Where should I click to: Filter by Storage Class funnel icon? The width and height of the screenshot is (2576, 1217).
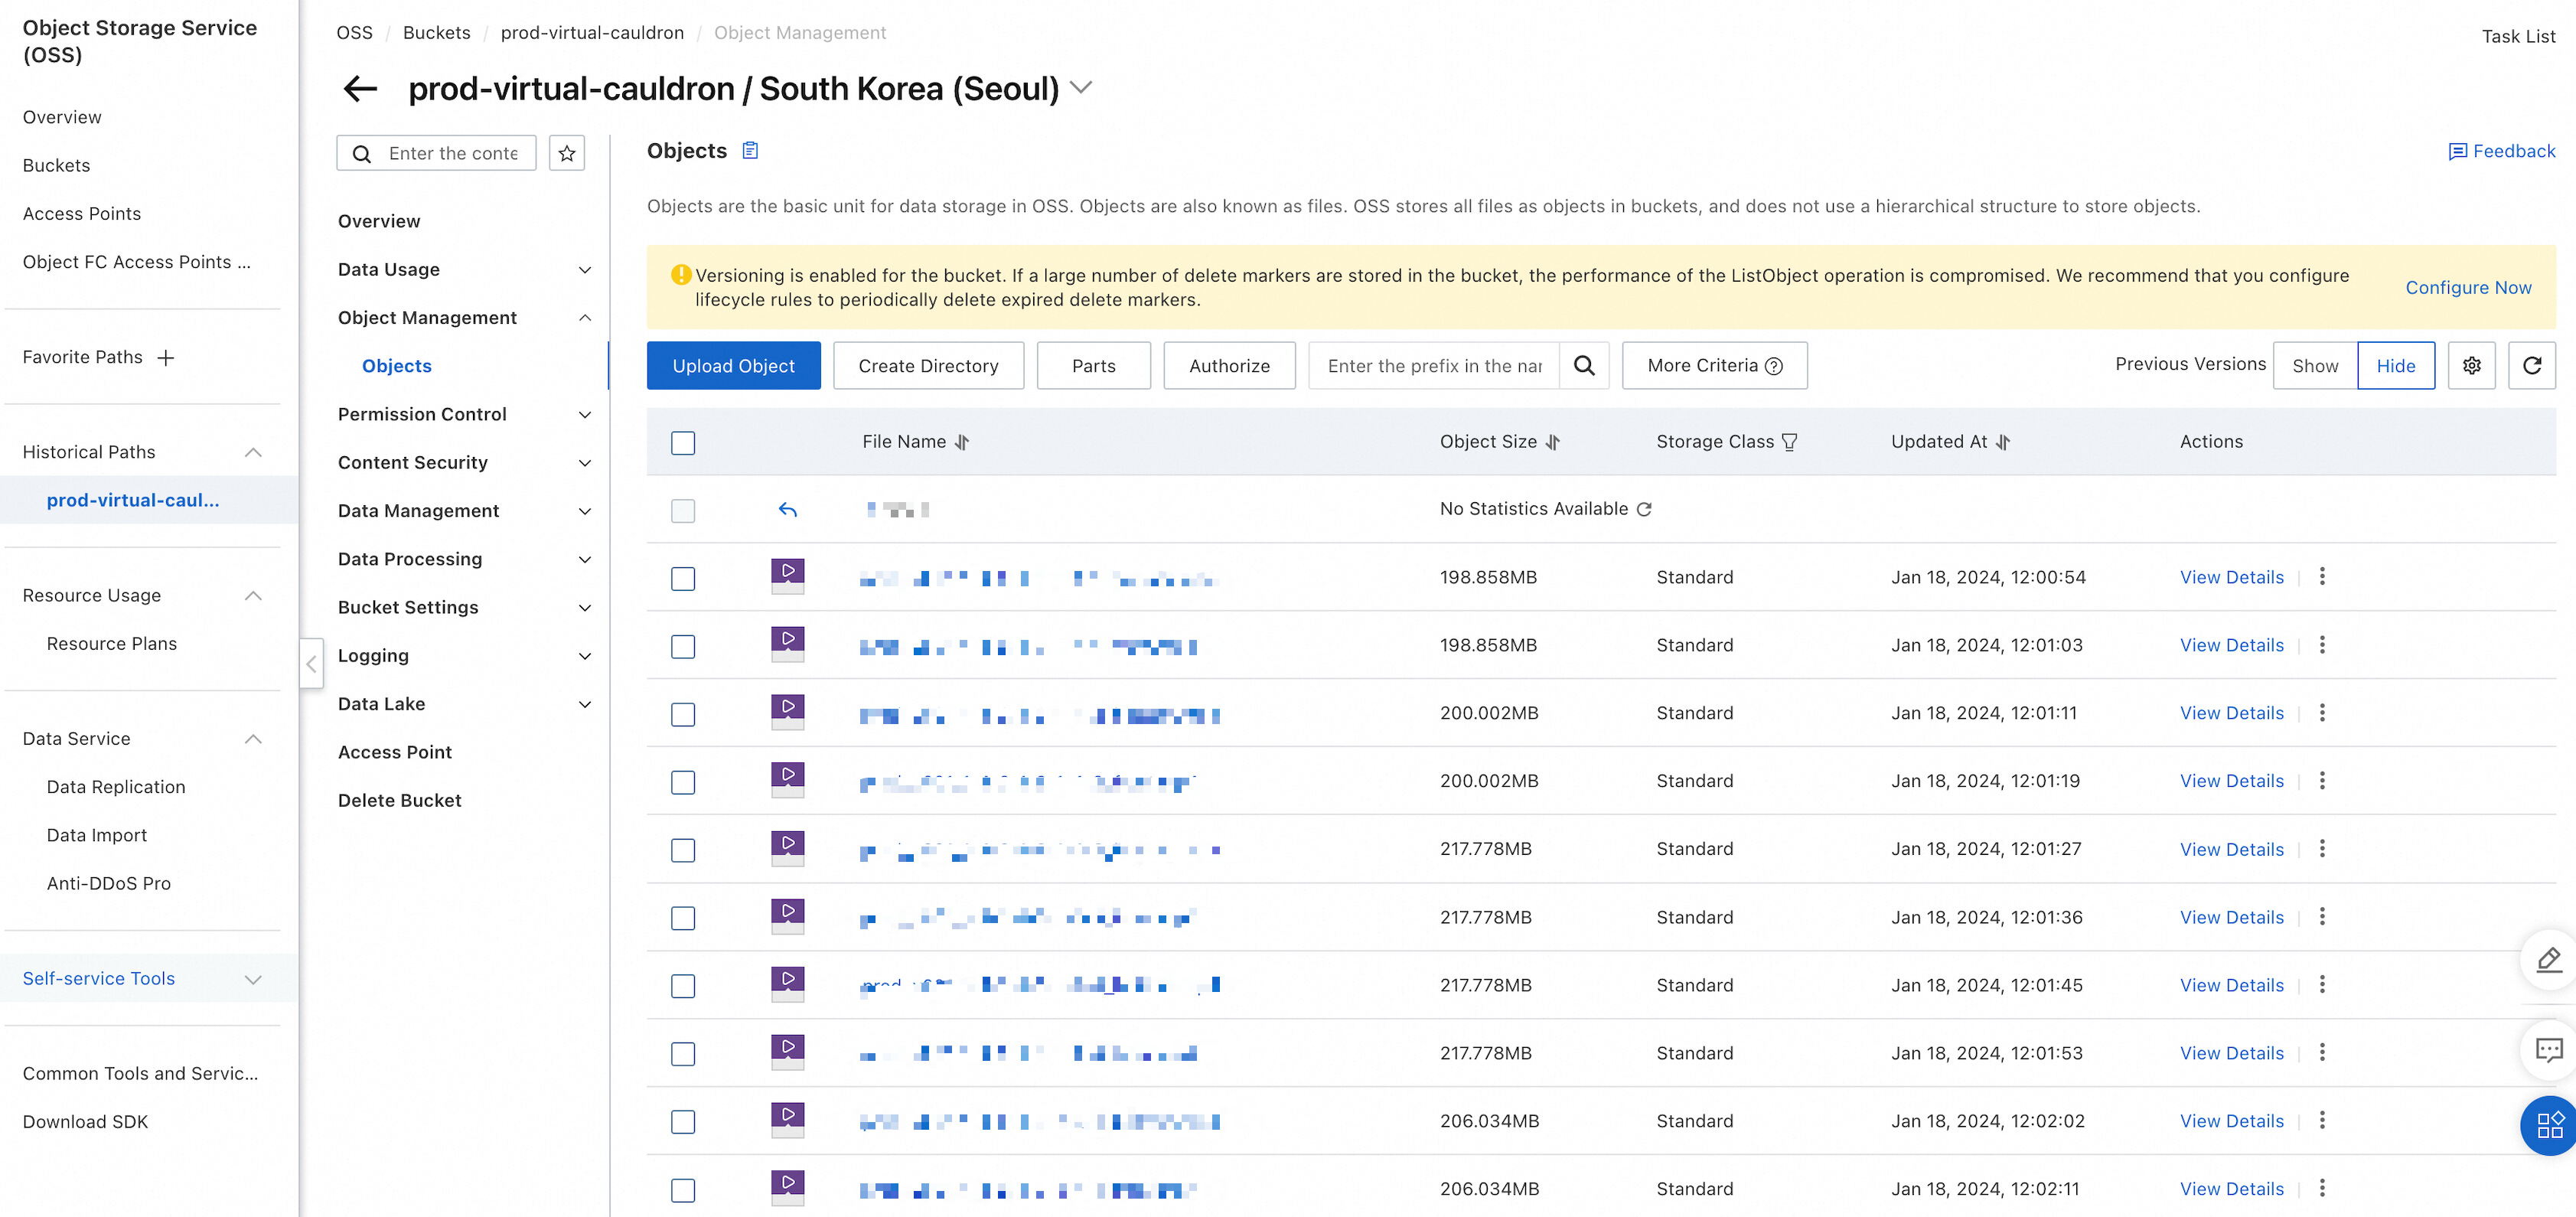[x=1790, y=442]
